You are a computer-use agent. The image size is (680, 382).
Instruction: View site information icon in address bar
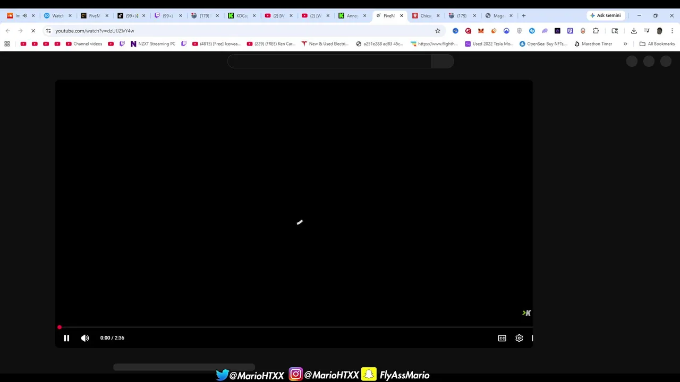coord(48,31)
